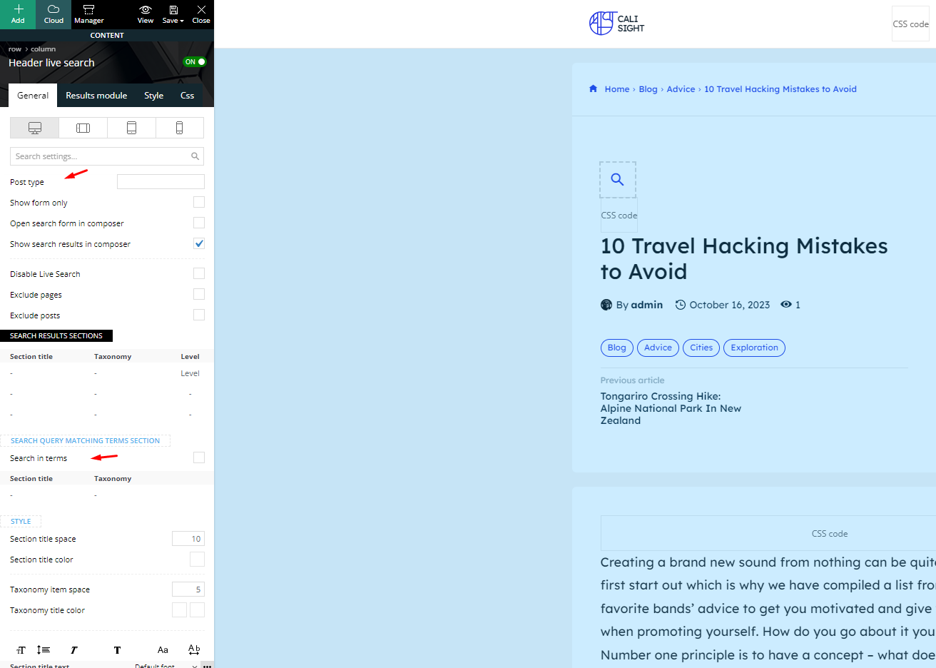The image size is (936, 668).
Task: Click the italic font style icon
Action: [73, 650]
